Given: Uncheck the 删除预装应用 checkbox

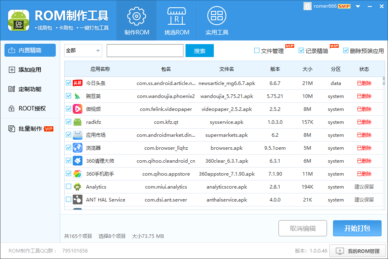Looking at the screenshot, I should click(x=346, y=51).
